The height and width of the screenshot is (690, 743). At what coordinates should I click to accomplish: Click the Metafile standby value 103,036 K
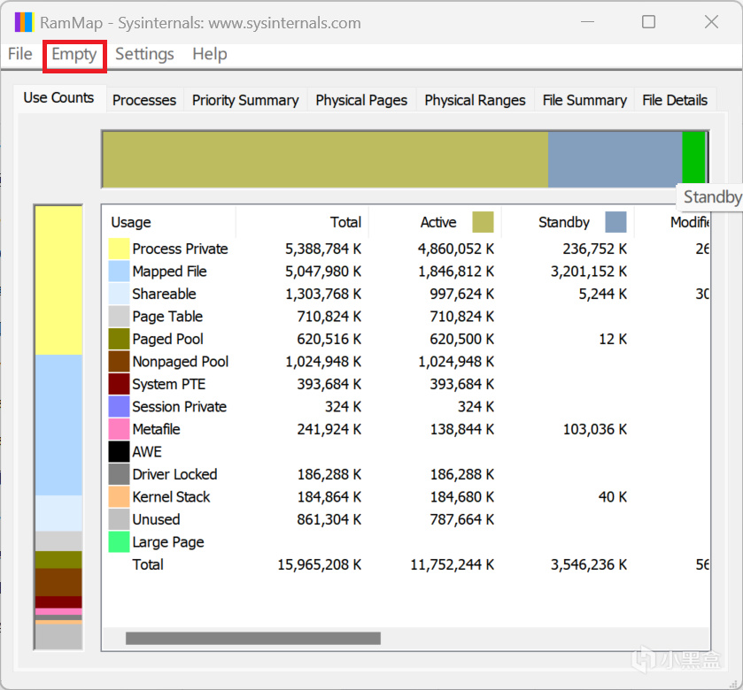click(595, 429)
